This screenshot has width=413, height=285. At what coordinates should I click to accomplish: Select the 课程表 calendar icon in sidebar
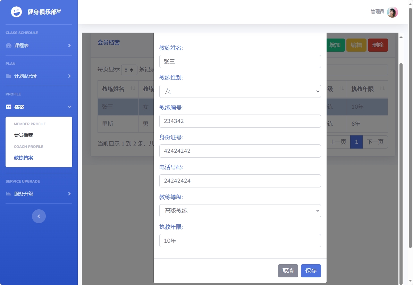click(9, 45)
